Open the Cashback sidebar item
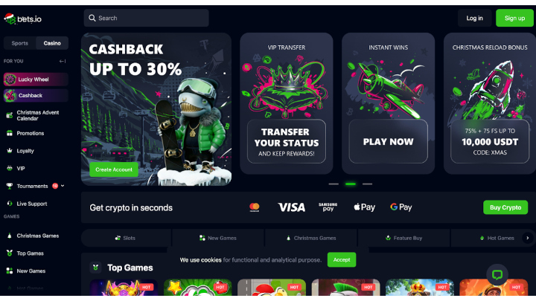The width and height of the screenshot is (536, 301). coord(36,96)
